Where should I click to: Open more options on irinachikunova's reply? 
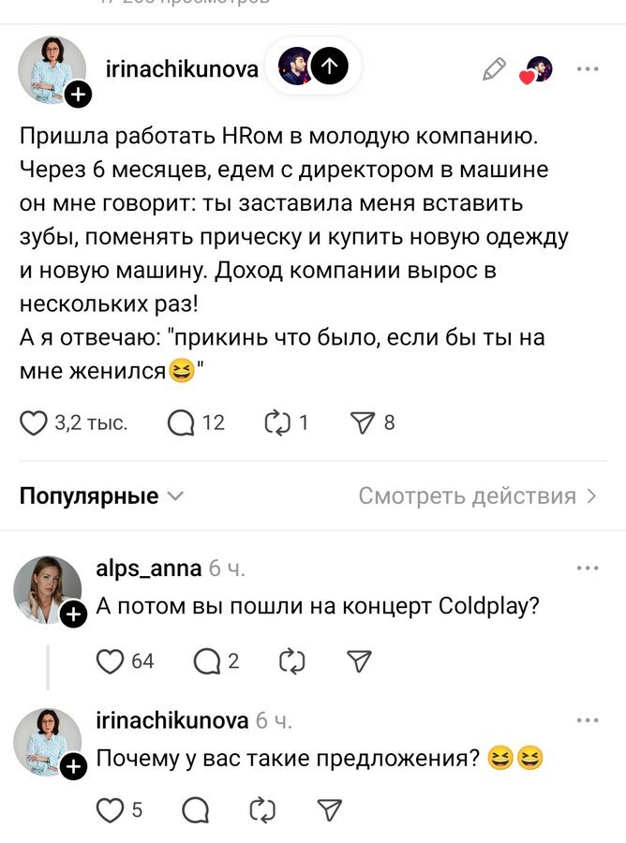(588, 720)
